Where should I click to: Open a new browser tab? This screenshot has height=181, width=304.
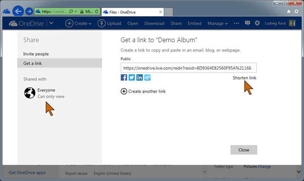pyautogui.click(x=169, y=12)
